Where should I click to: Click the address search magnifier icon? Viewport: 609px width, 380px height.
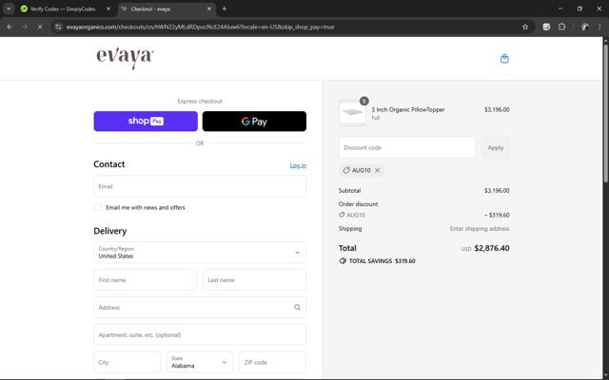pyautogui.click(x=297, y=307)
